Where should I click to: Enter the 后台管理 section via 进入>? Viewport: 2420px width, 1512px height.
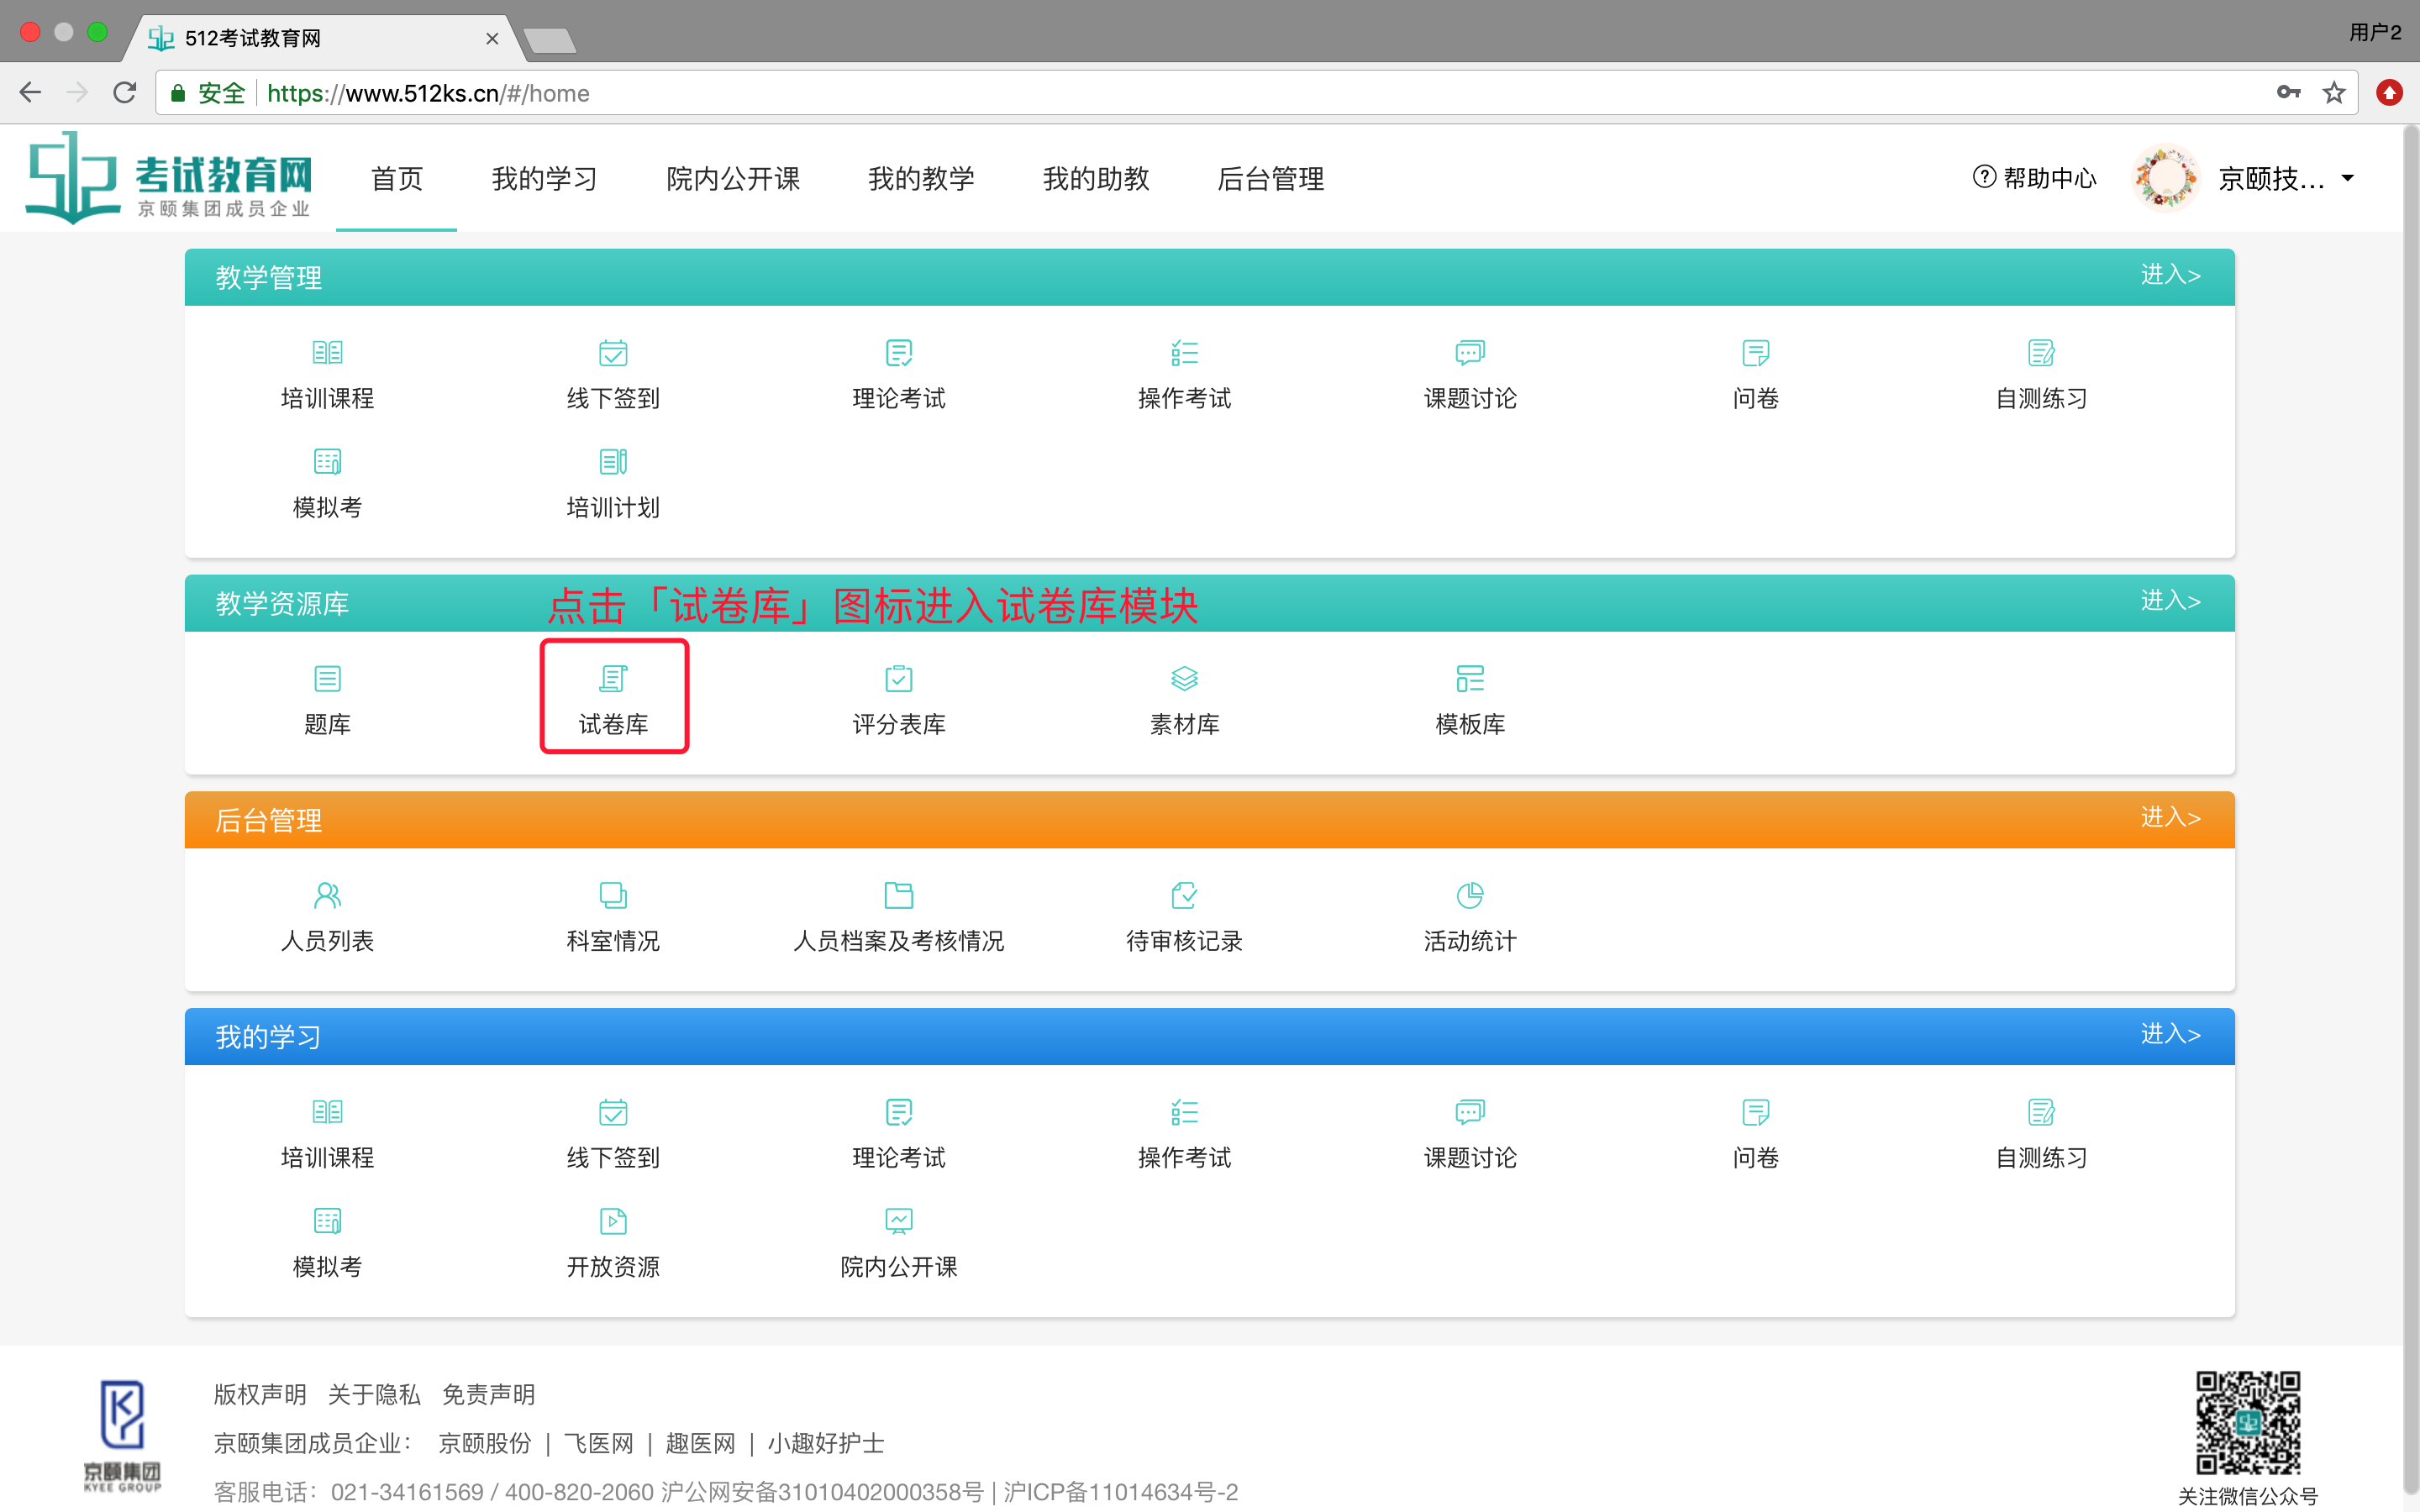point(2169,818)
